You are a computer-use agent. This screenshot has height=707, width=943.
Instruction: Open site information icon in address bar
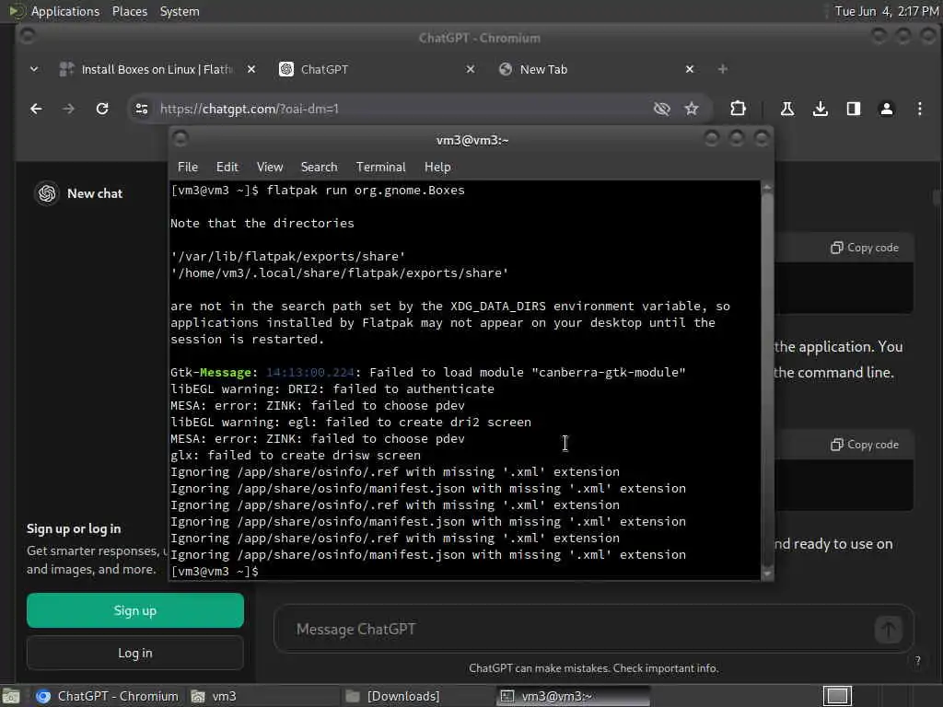pyautogui.click(x=142, y=109)
